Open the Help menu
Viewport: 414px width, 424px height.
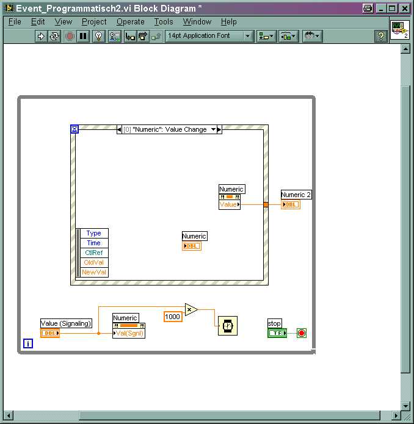click(228, 21)
